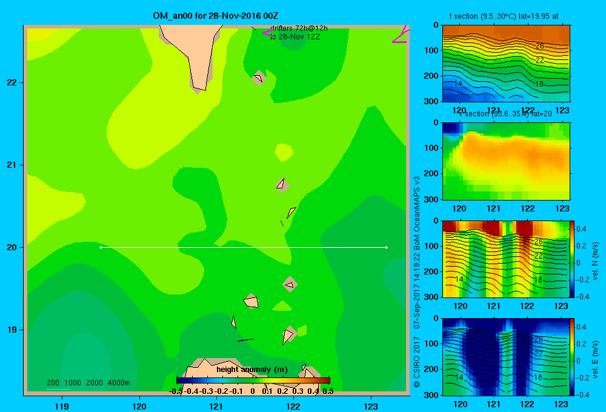Screen dimensions: 606x412
Task: Click the map title OM_an00 for 28-Nov-2016 00Z
Action: pos(216,16)
